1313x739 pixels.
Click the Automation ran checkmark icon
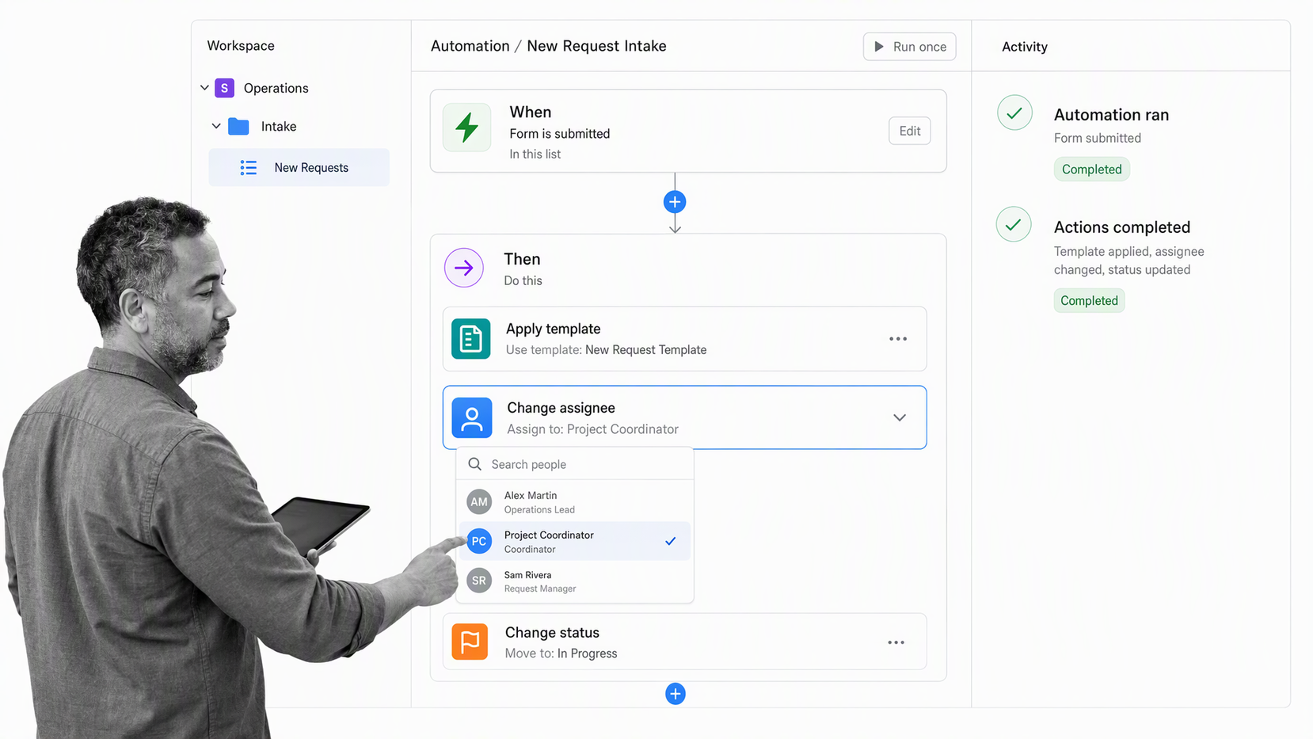[x=1014, y=113]
